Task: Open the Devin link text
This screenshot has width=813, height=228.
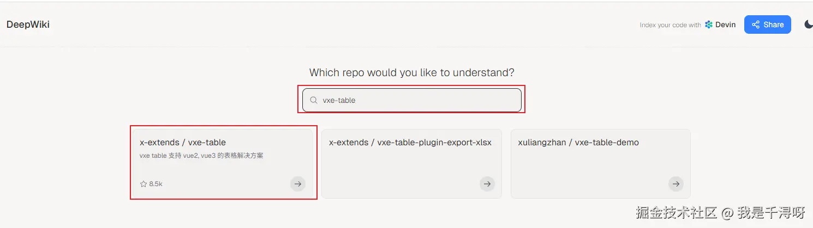Action: 726,24
